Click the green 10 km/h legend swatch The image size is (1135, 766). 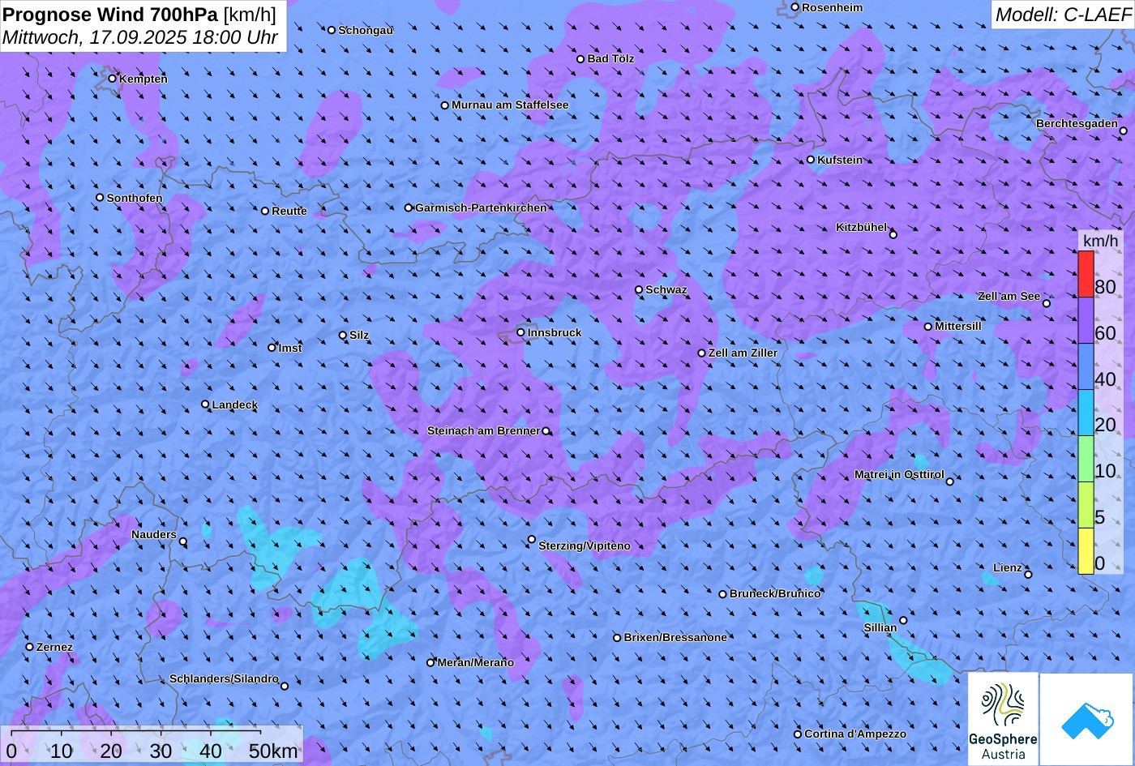coord(1086,460)
